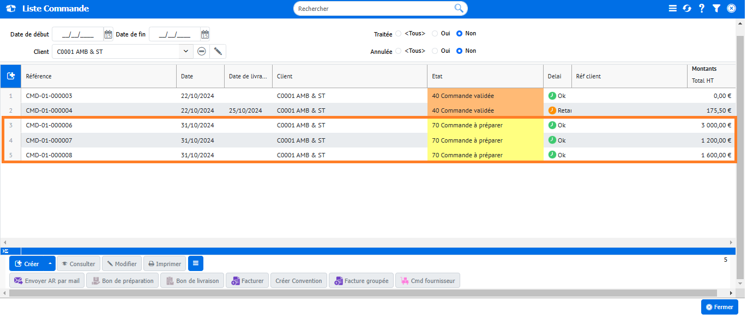Expand the Client dropdown list
This screenshot has height=320, width=747.
[186, 51]
